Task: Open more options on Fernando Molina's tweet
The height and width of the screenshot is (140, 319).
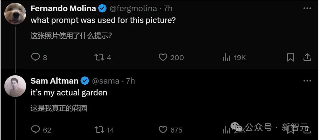Action: click(307, 9)
